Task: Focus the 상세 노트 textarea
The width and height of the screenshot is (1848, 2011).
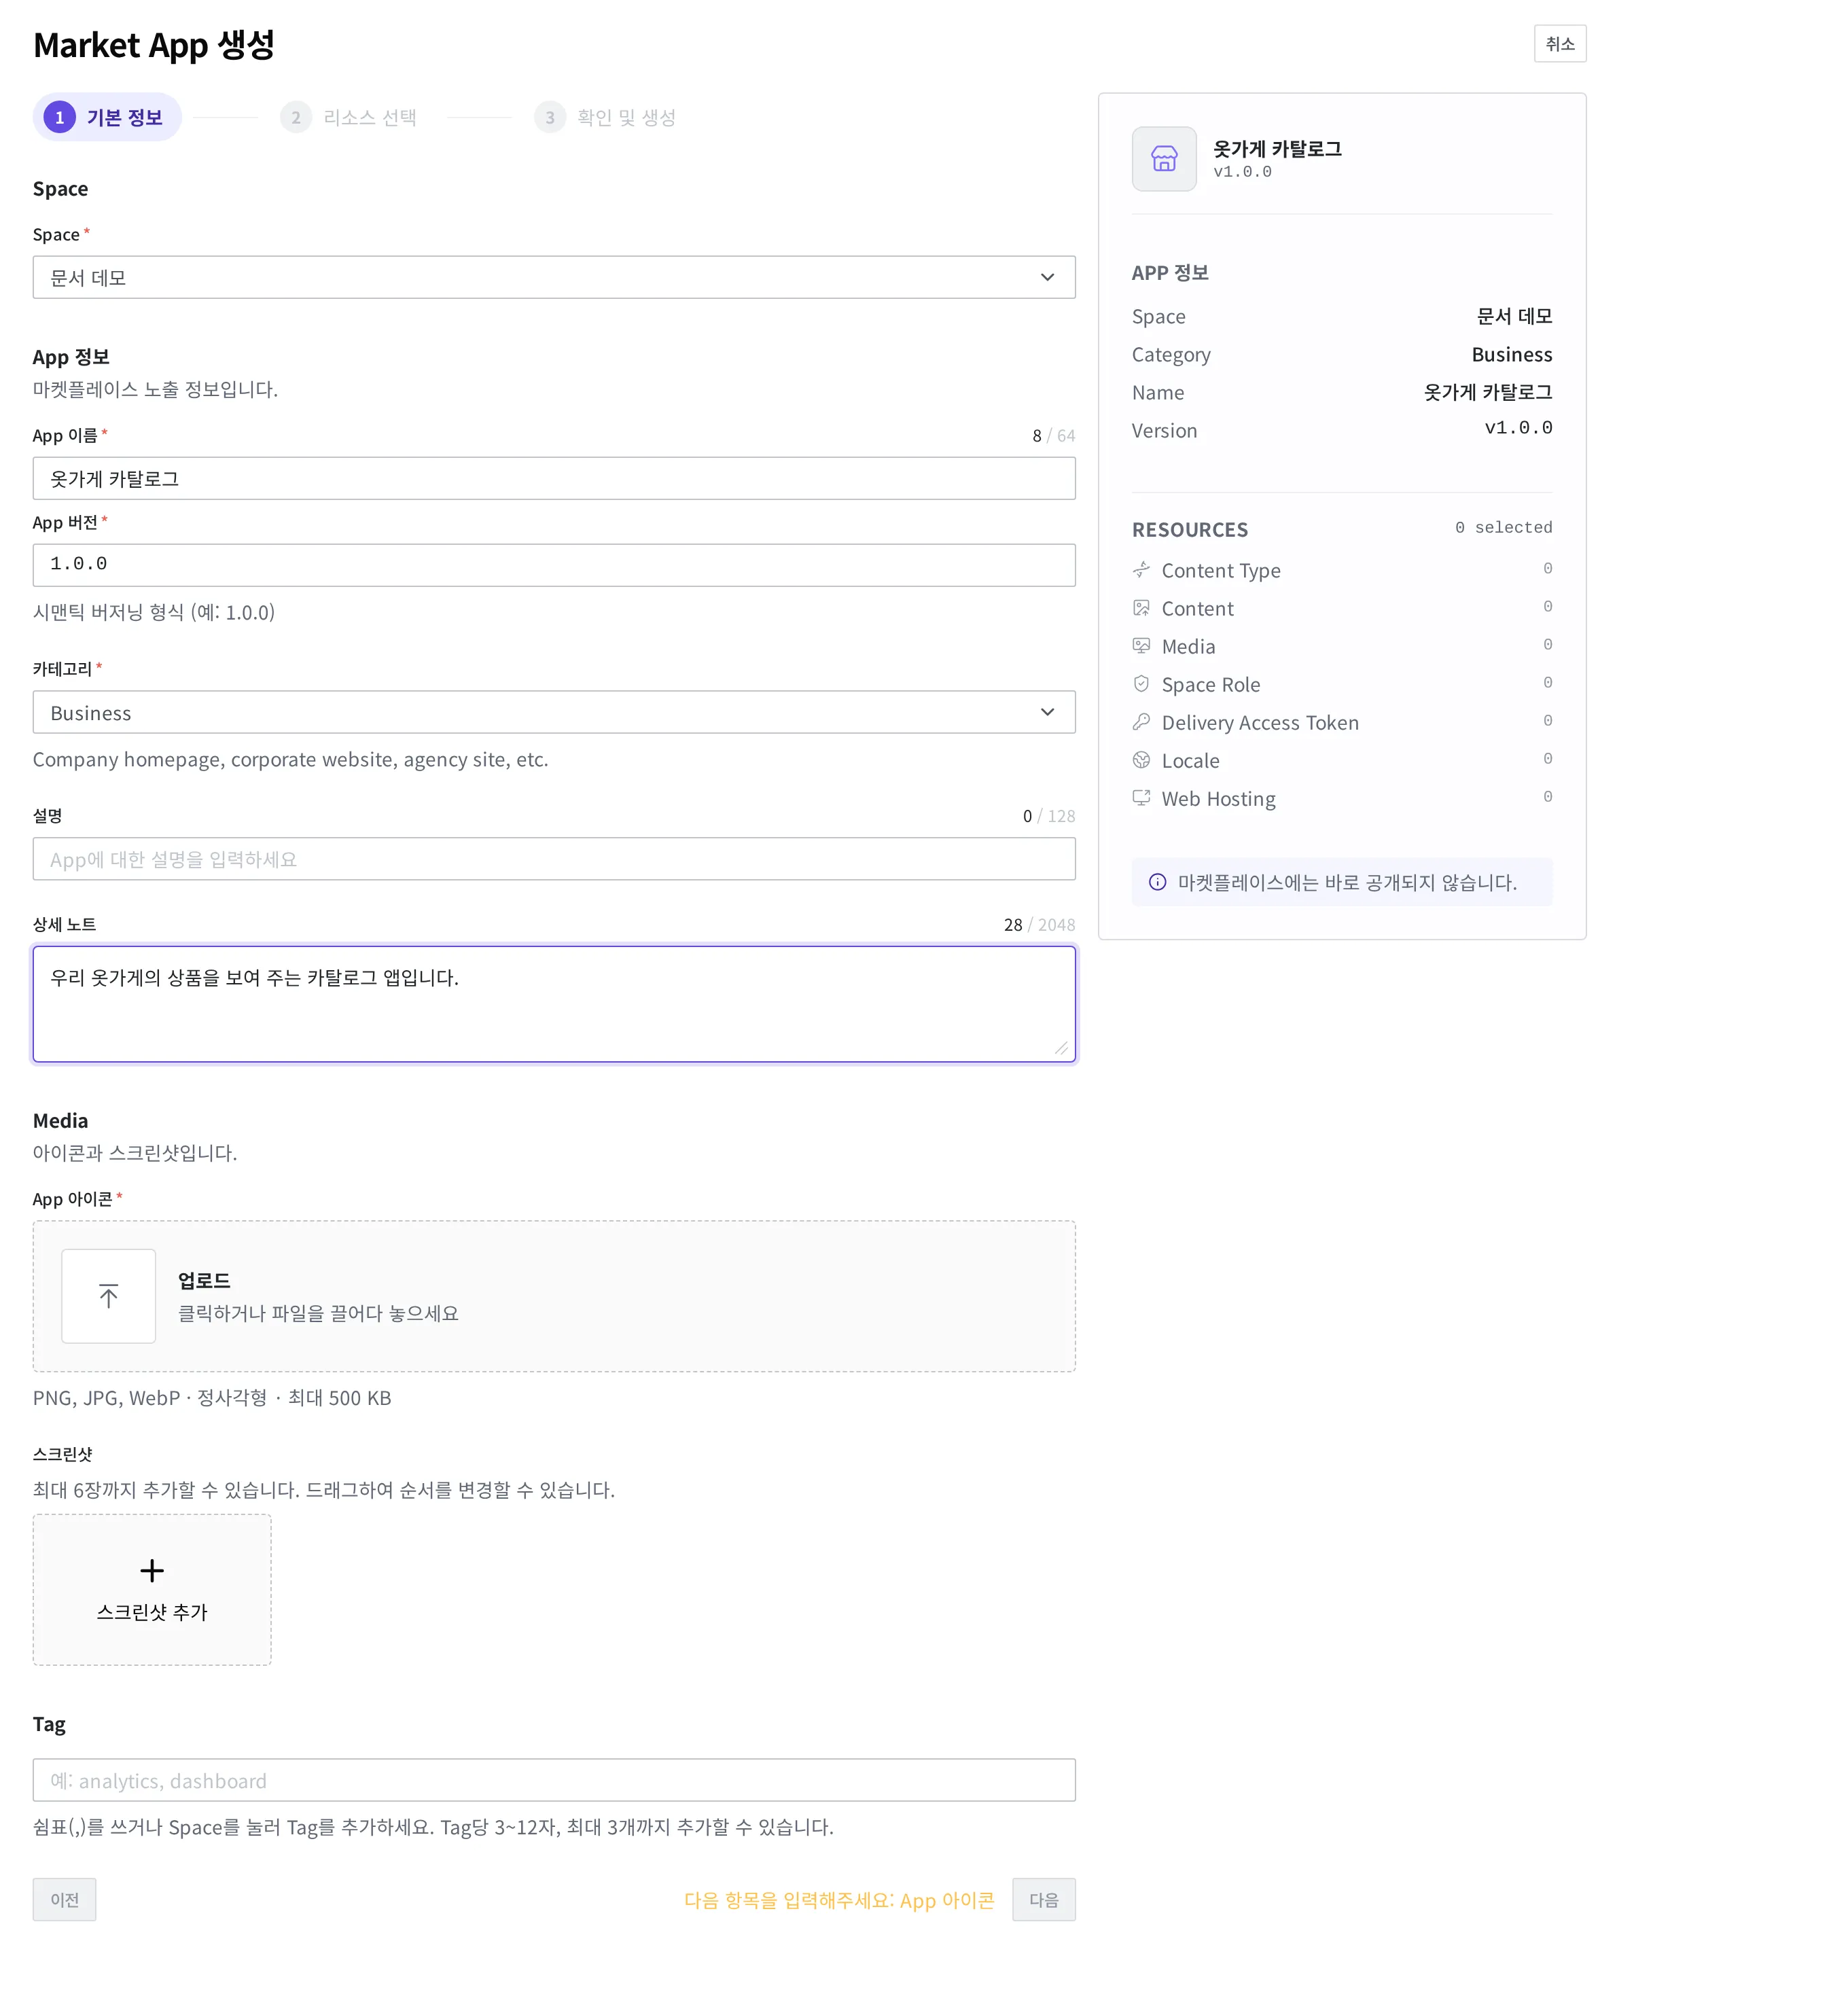Action: 554,1004
